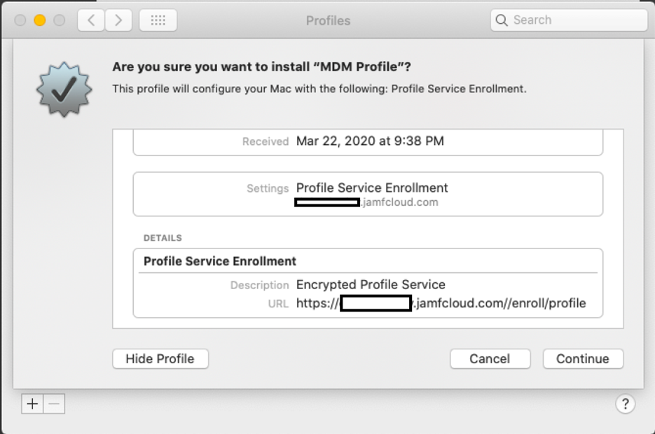Go back using the left chevron button
The image size is (655, 434).
tap(91, 20)
